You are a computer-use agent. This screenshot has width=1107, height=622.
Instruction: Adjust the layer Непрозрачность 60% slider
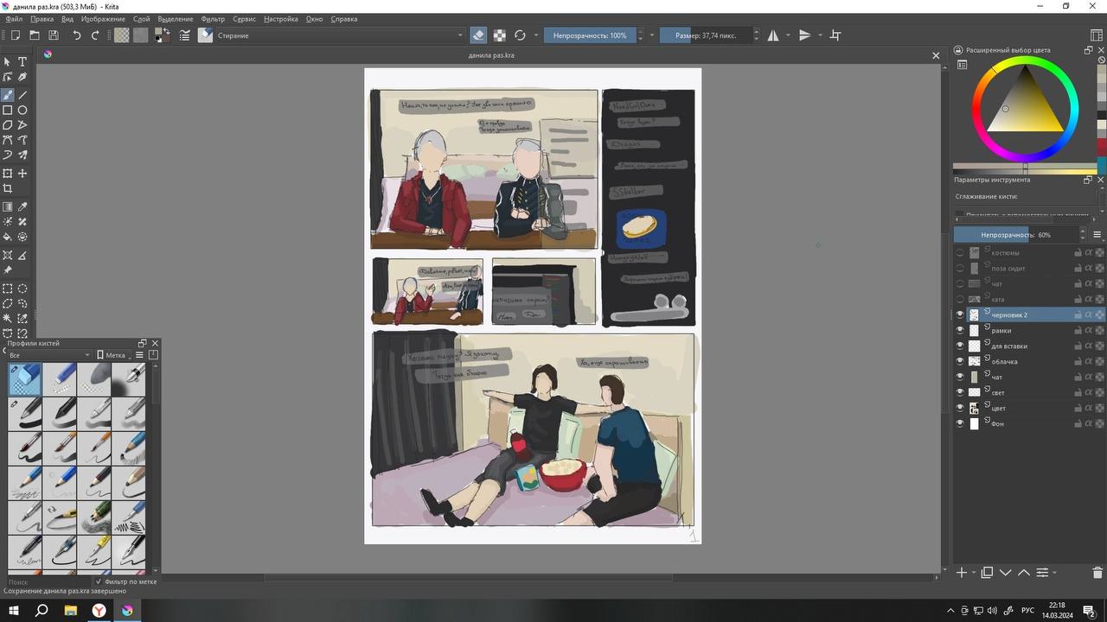(x=1015, y=235)
